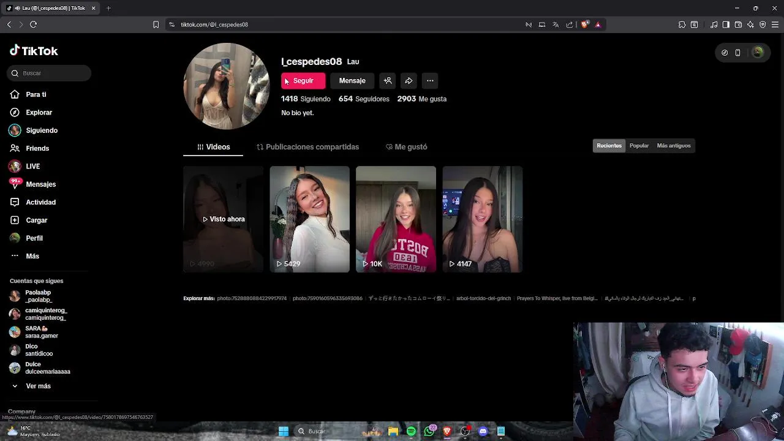Image resolution: width=784 pixels, height=441 pixels.
Task: Go back to the previous page
Action: tap(9, 24)
